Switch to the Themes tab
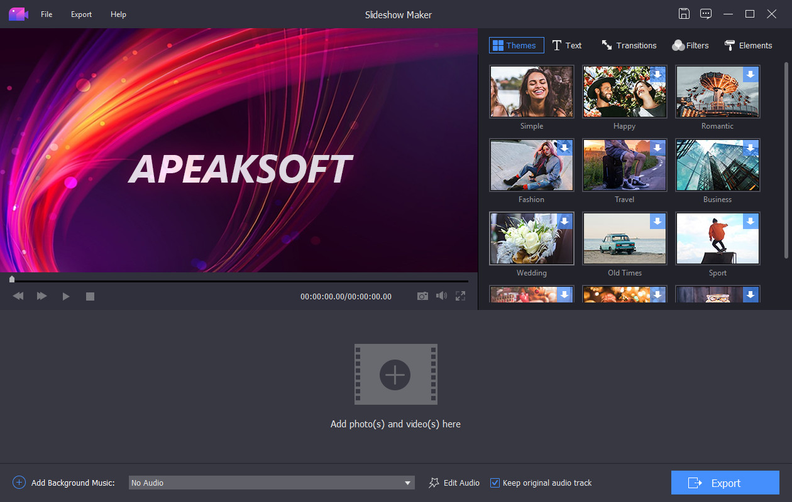Image resolution: width=792 pixels, height=502 pixels. [x=517, y=45]
